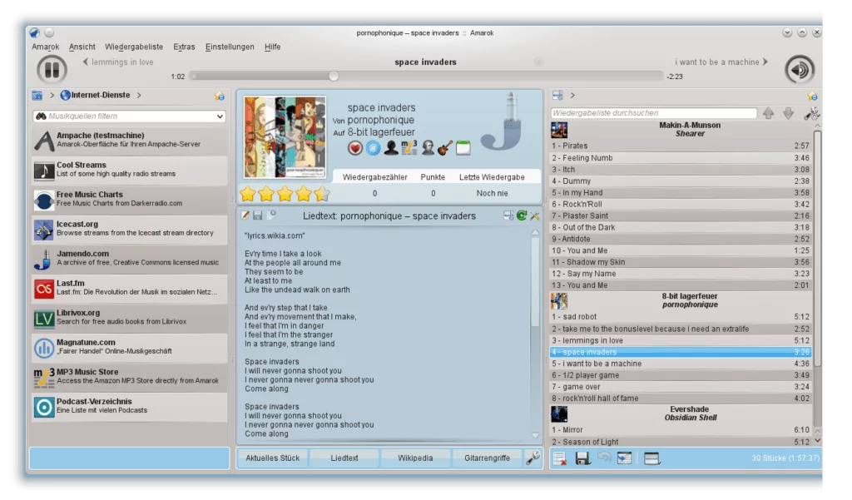852x500 pixels.
Task: Open the Einstellungen menu
Action: pos(230,47)
